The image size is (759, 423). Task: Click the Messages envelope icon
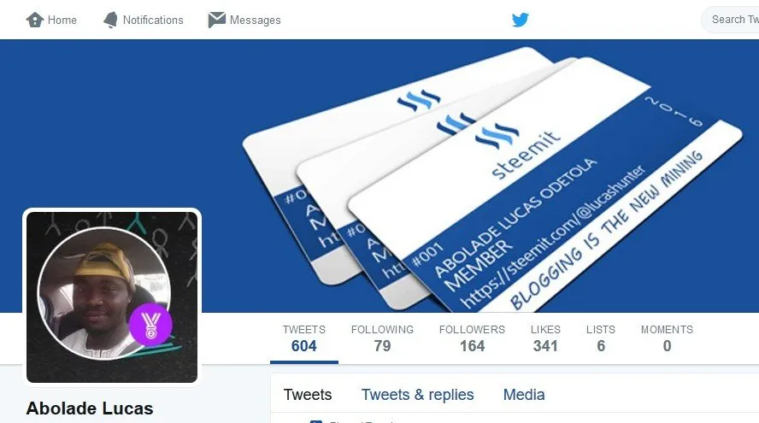(216, 20)
